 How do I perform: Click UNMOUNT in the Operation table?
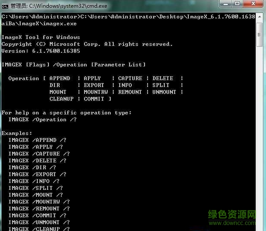164,92
